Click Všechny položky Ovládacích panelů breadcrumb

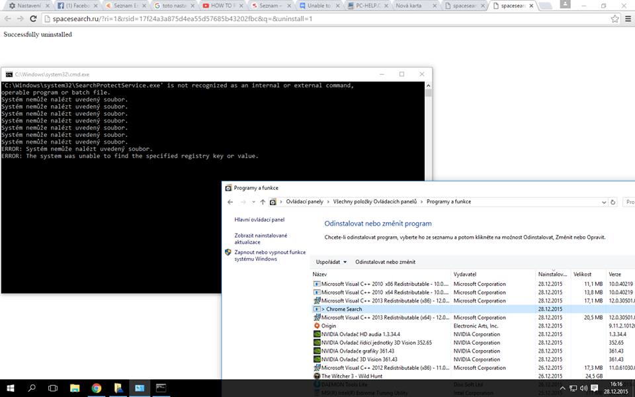coord(374,202)
